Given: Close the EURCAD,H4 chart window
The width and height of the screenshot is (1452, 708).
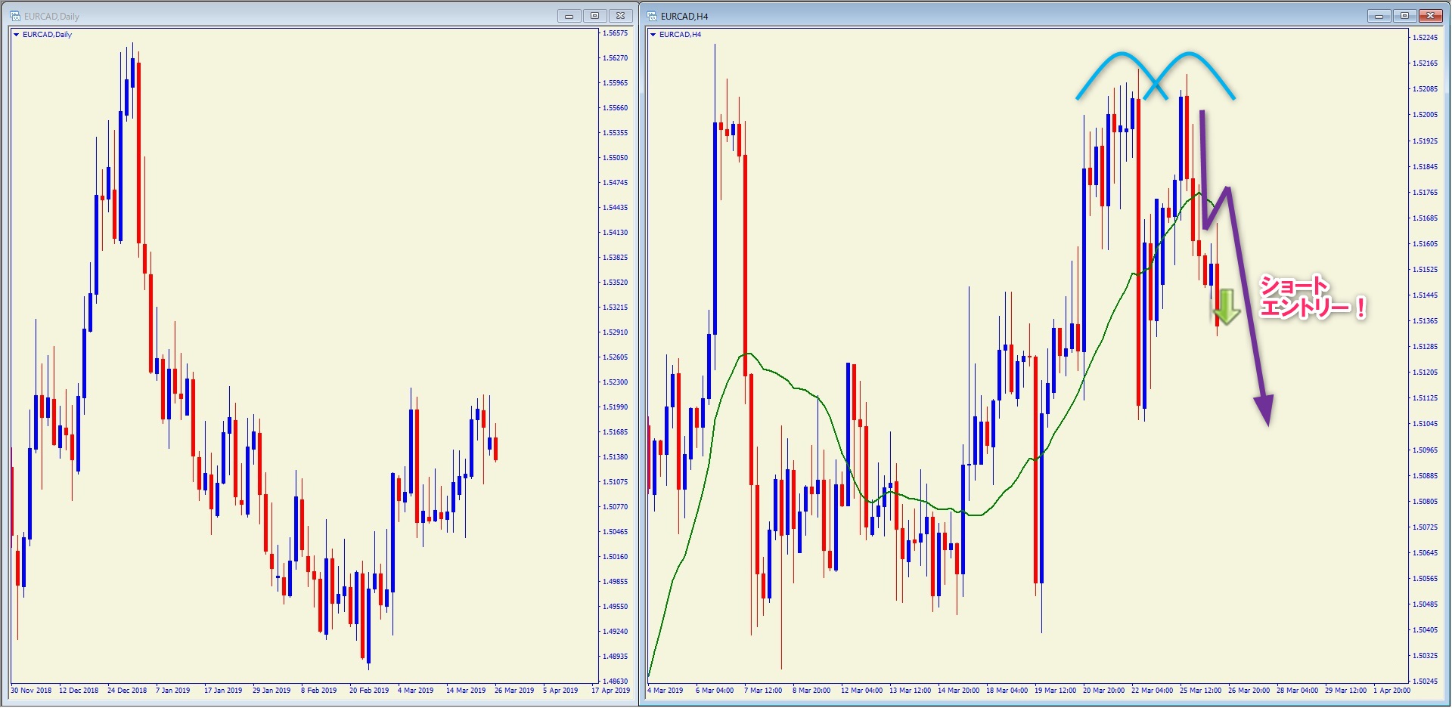Looking at the screenshot, I should [x=1431, y=16].
